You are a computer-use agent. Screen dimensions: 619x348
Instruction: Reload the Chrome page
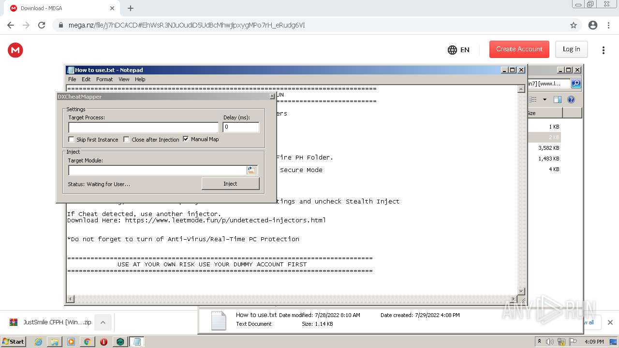[x=42, y=25]
